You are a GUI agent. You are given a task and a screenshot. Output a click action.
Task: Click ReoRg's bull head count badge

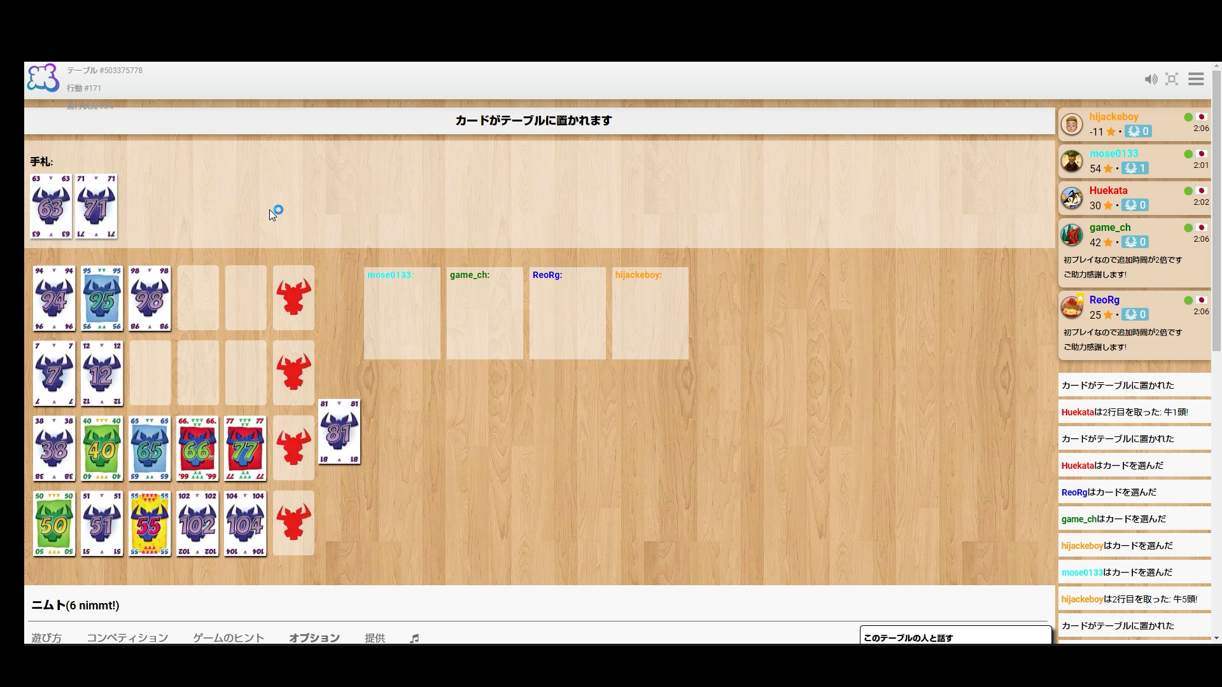1136,315
